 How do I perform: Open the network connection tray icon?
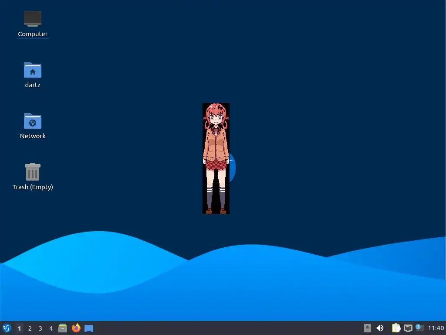pos(408,328)
